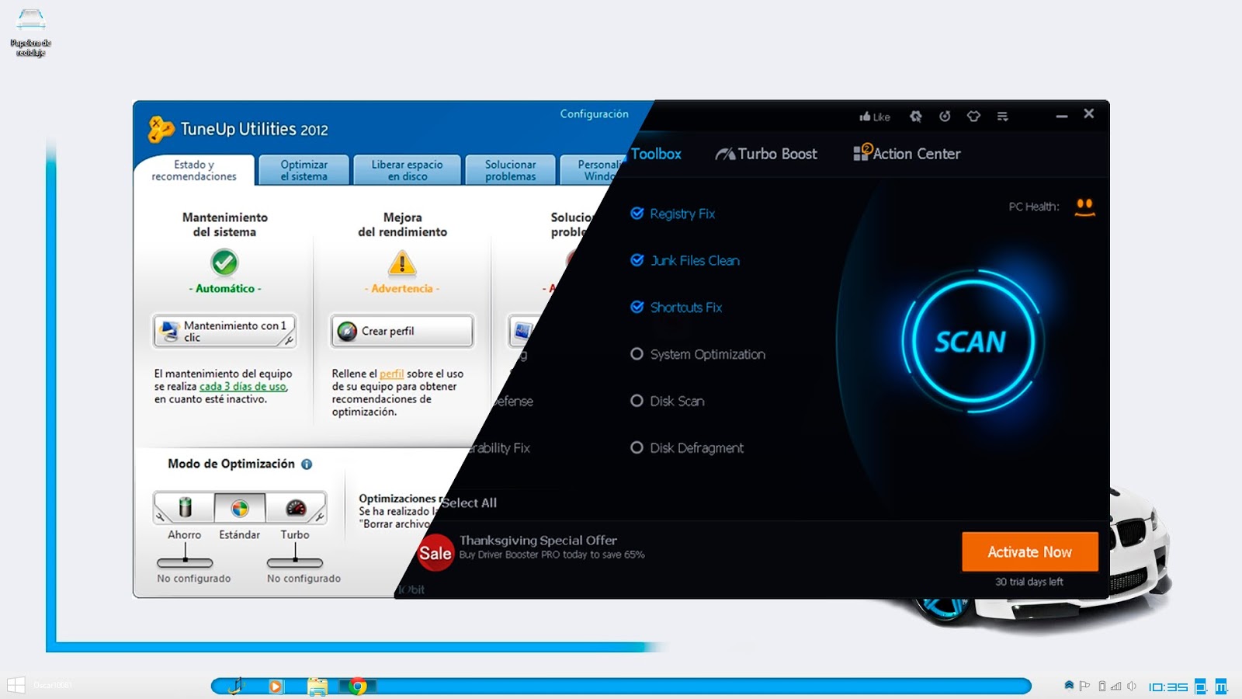Viewport: 1242px width, 699px height.
Task: Uncheck the Registry Fix option
Action: pyautogui.click(x=637, y=214)
